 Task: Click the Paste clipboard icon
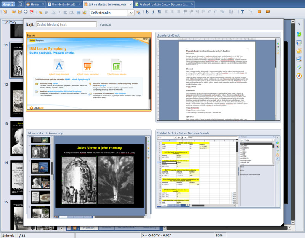(x=66, y=13)
